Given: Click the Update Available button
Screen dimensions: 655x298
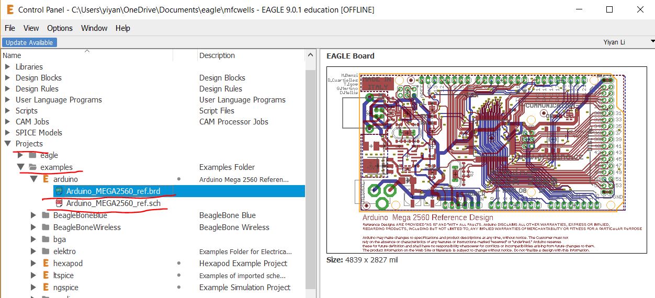Looking at the screenshot, I should tap(30, 42).
